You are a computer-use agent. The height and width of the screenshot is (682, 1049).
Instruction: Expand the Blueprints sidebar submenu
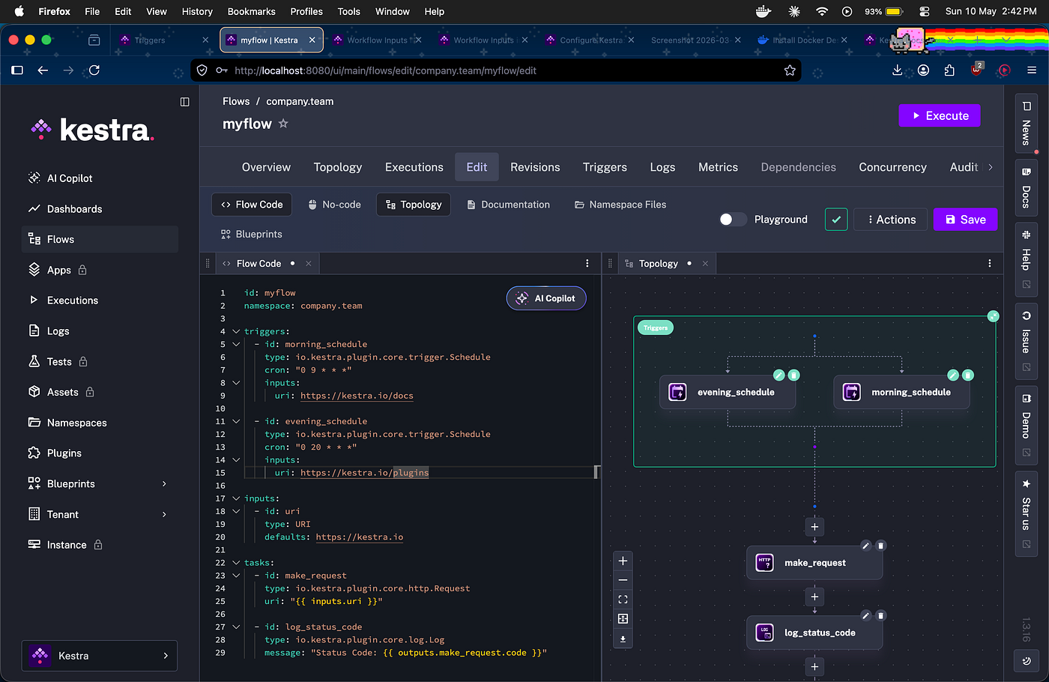click(164, 484)
